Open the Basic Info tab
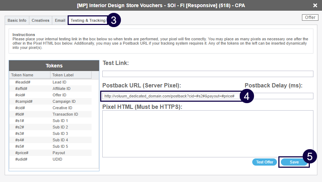 click(17, 20)
